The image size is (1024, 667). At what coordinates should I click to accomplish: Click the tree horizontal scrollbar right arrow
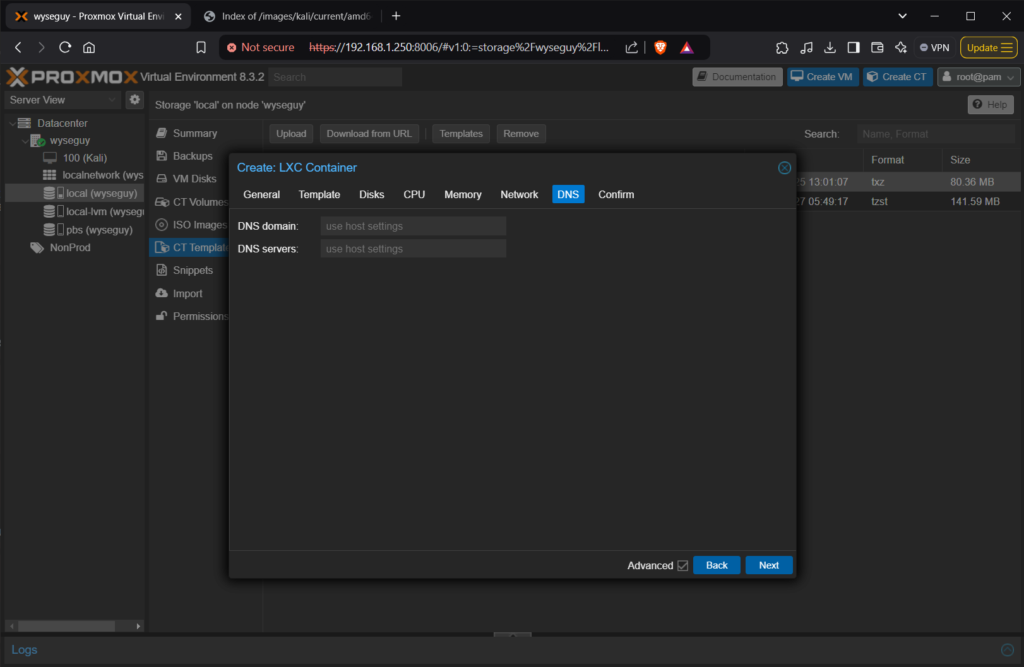tap(138, 626)
